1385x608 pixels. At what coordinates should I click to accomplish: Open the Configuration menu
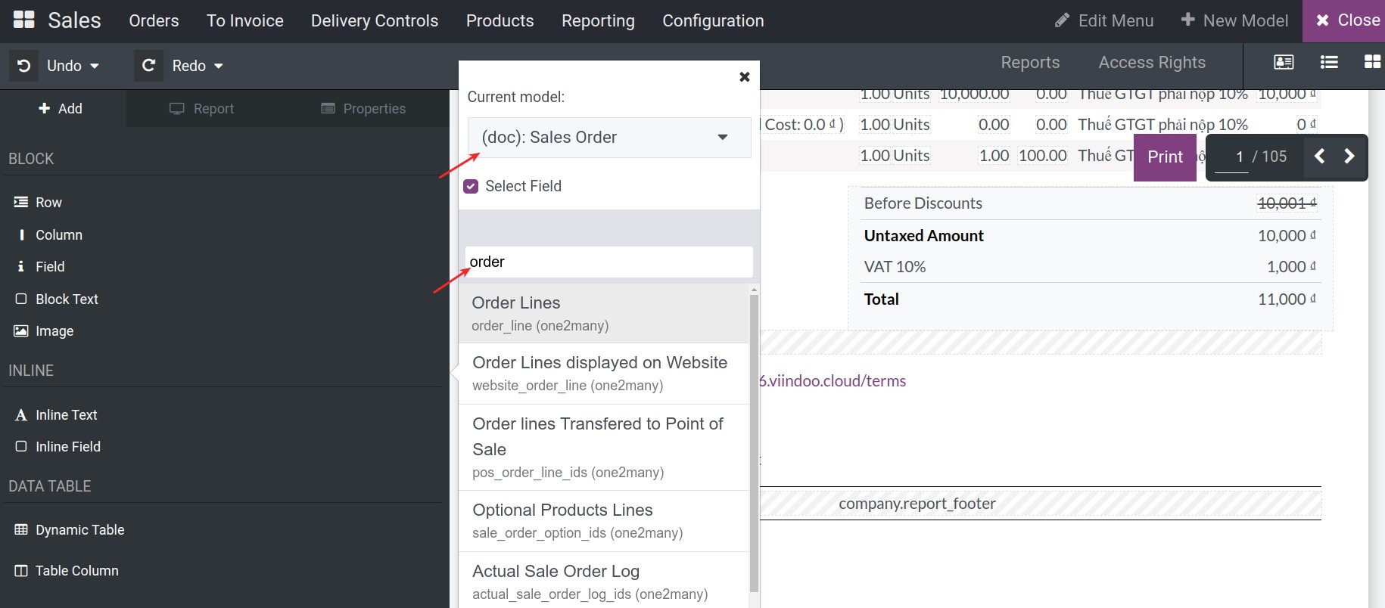713,20
